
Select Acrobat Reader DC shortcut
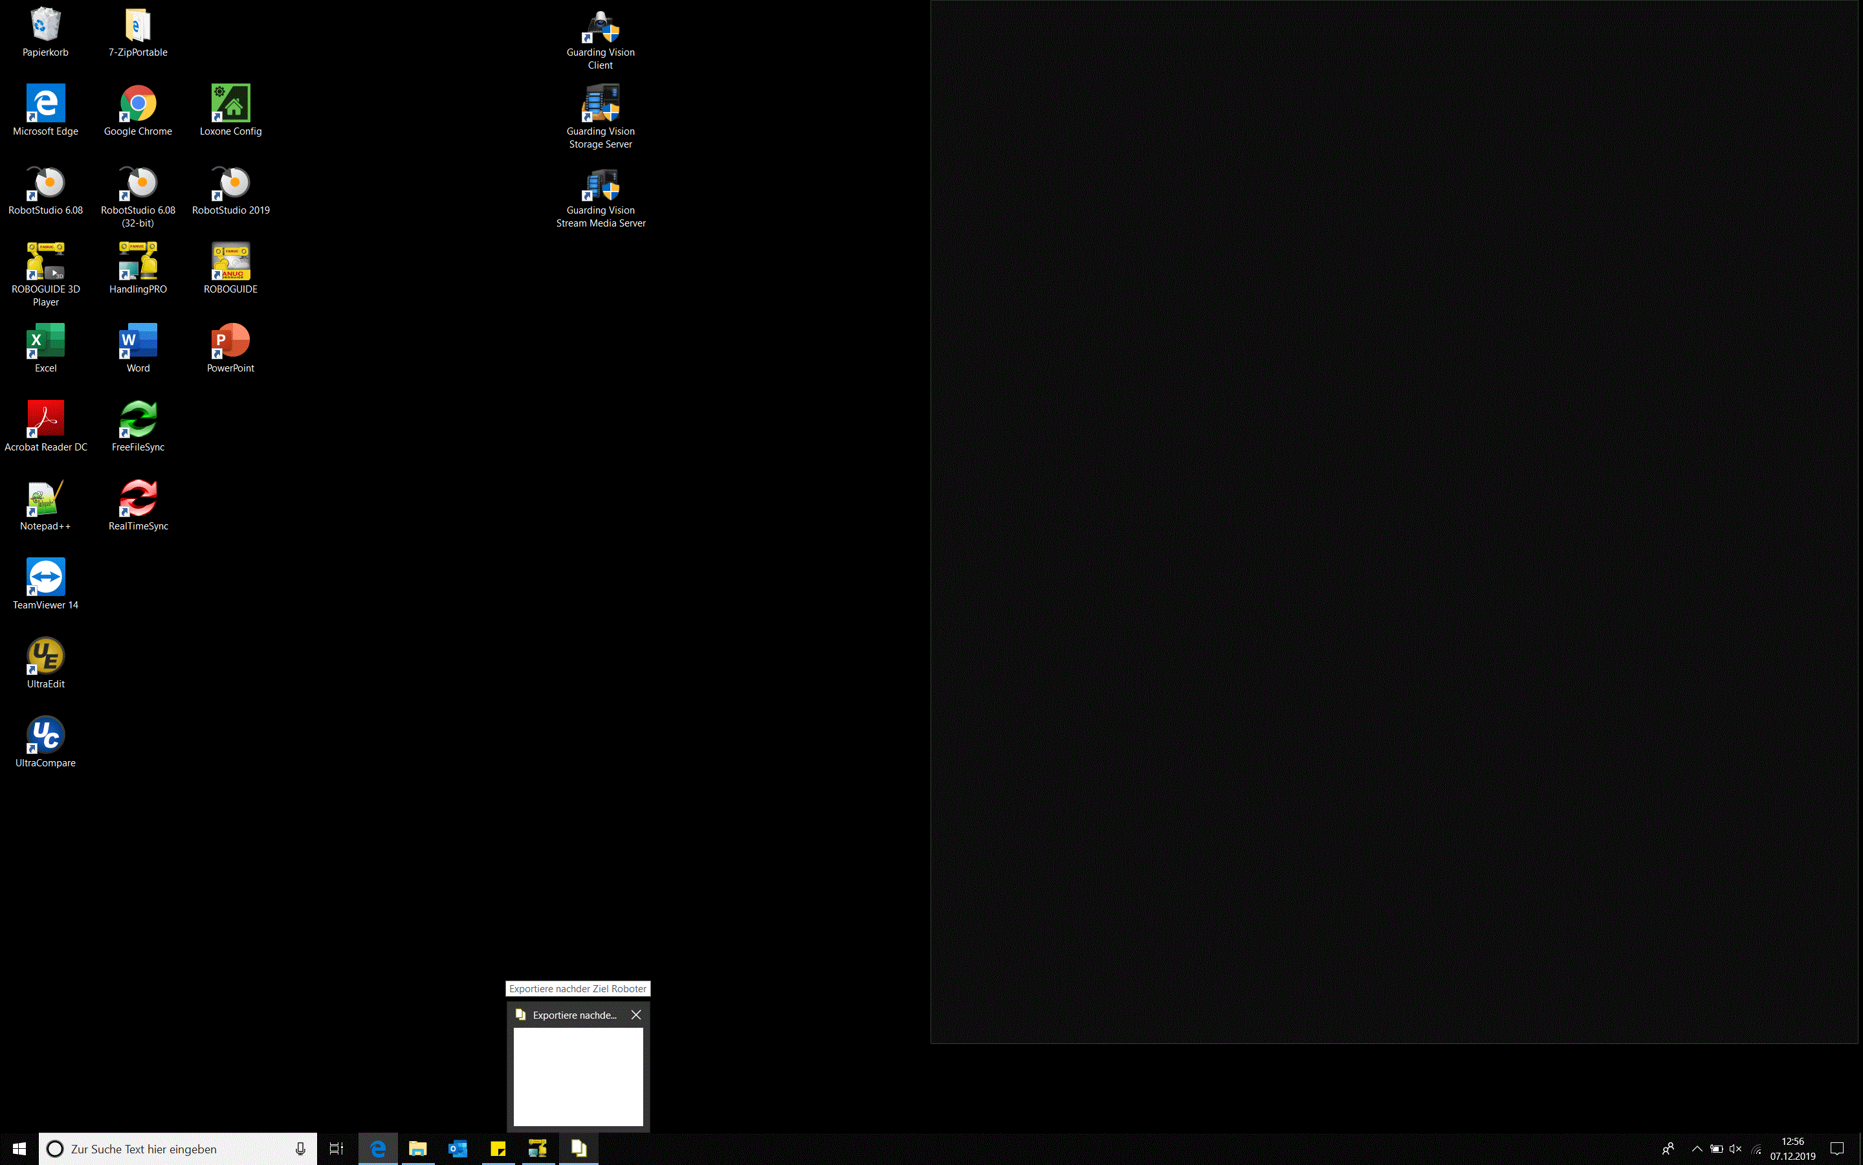tap(45, 427)
